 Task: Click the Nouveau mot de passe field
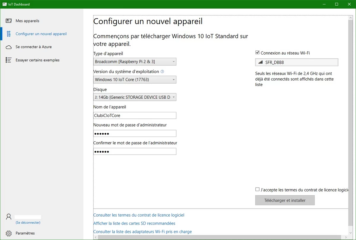click(135, 134)
